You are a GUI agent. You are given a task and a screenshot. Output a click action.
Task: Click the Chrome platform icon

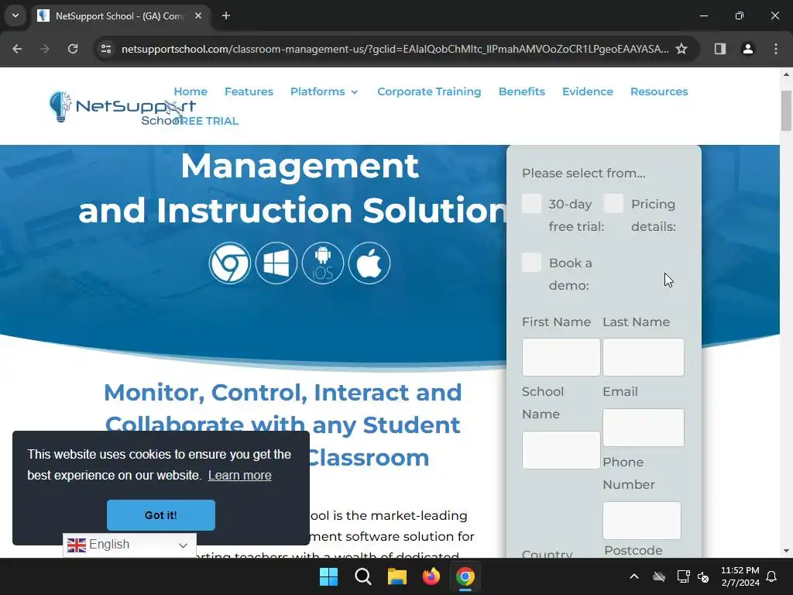point(229,263)
